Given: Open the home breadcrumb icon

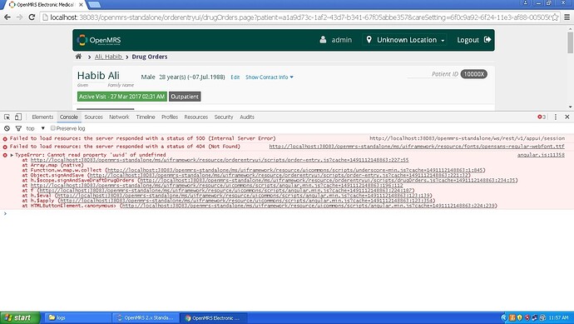Looking at the screenshot, I should [x=78, y=57].
